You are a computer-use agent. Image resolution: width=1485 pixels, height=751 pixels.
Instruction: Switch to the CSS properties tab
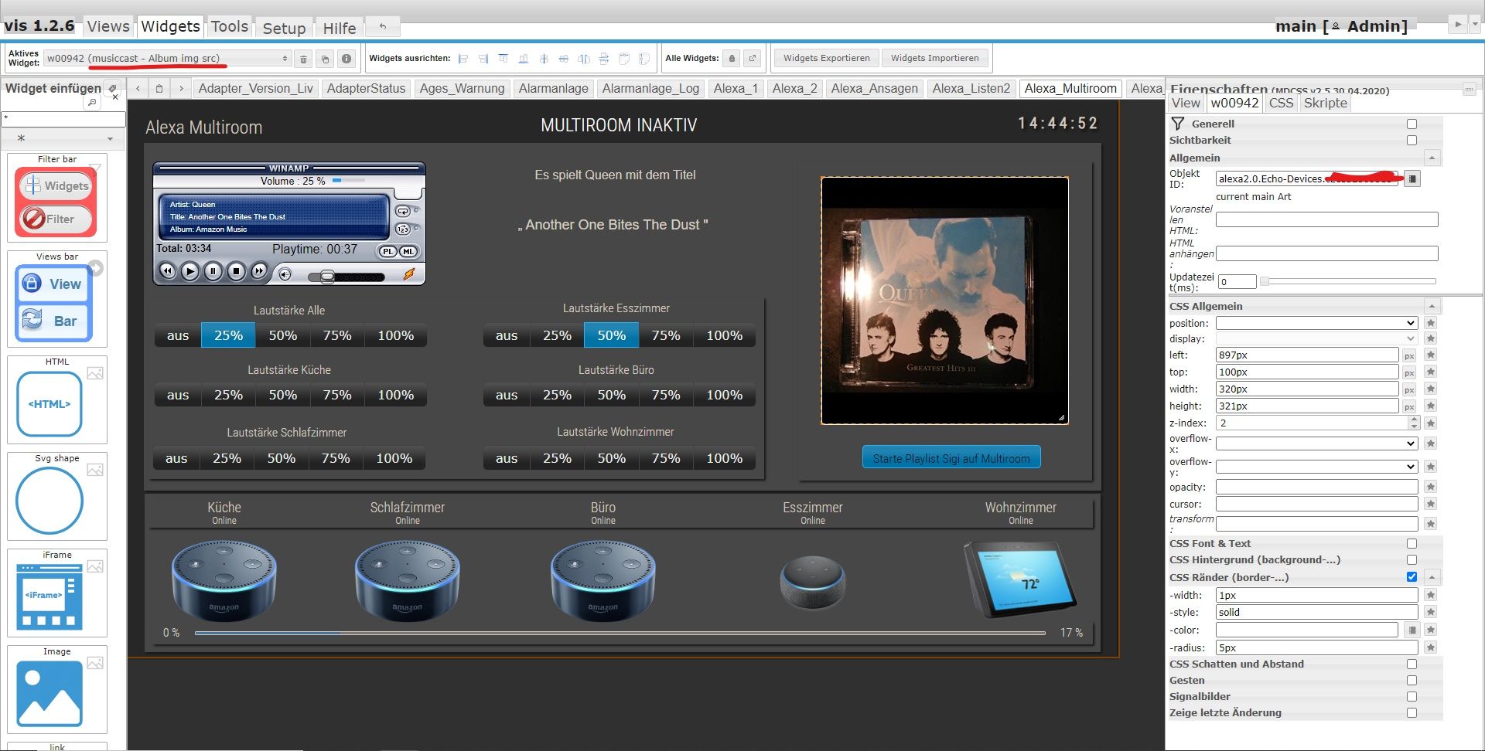click(x=1281, y=103)
